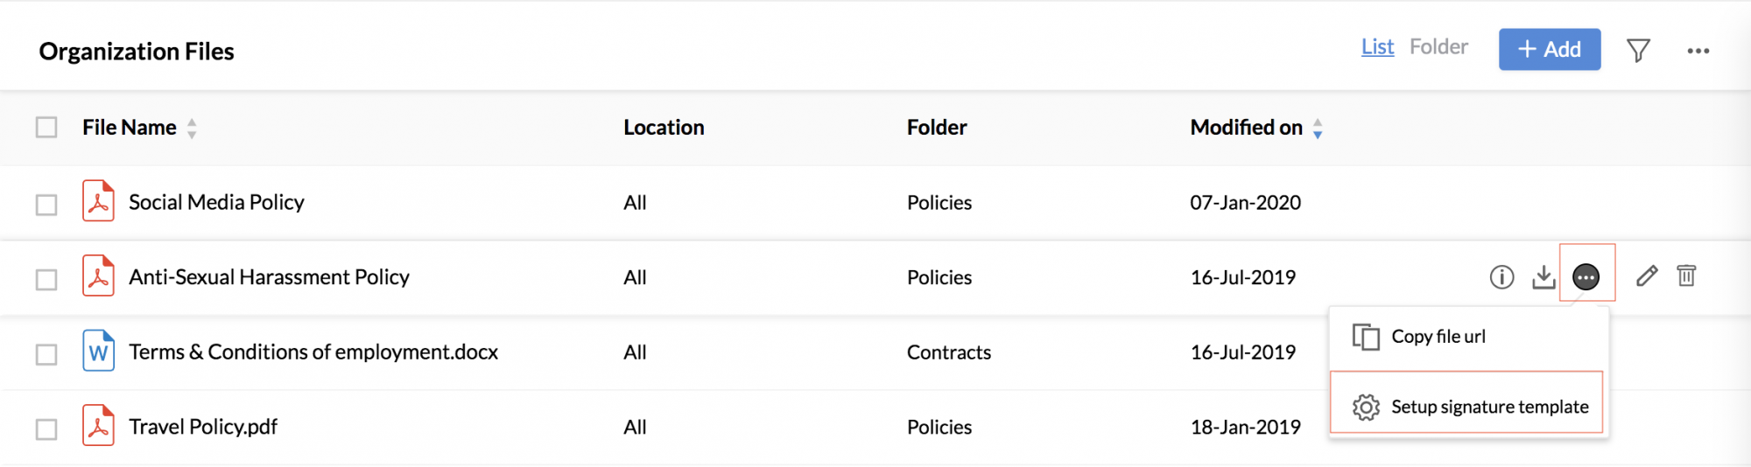Screen dimensions: 1751x467
Task: Edit the Anti-Sexual Harassment Policy with pencil
Action: (1647, 276)
